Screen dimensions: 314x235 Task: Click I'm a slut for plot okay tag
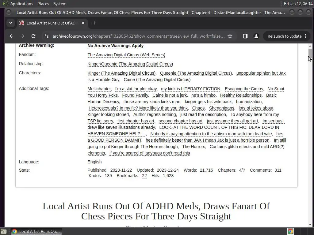(136, 89)
